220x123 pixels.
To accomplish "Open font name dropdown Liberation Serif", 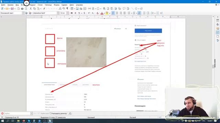I will click(x=58, y=13).
